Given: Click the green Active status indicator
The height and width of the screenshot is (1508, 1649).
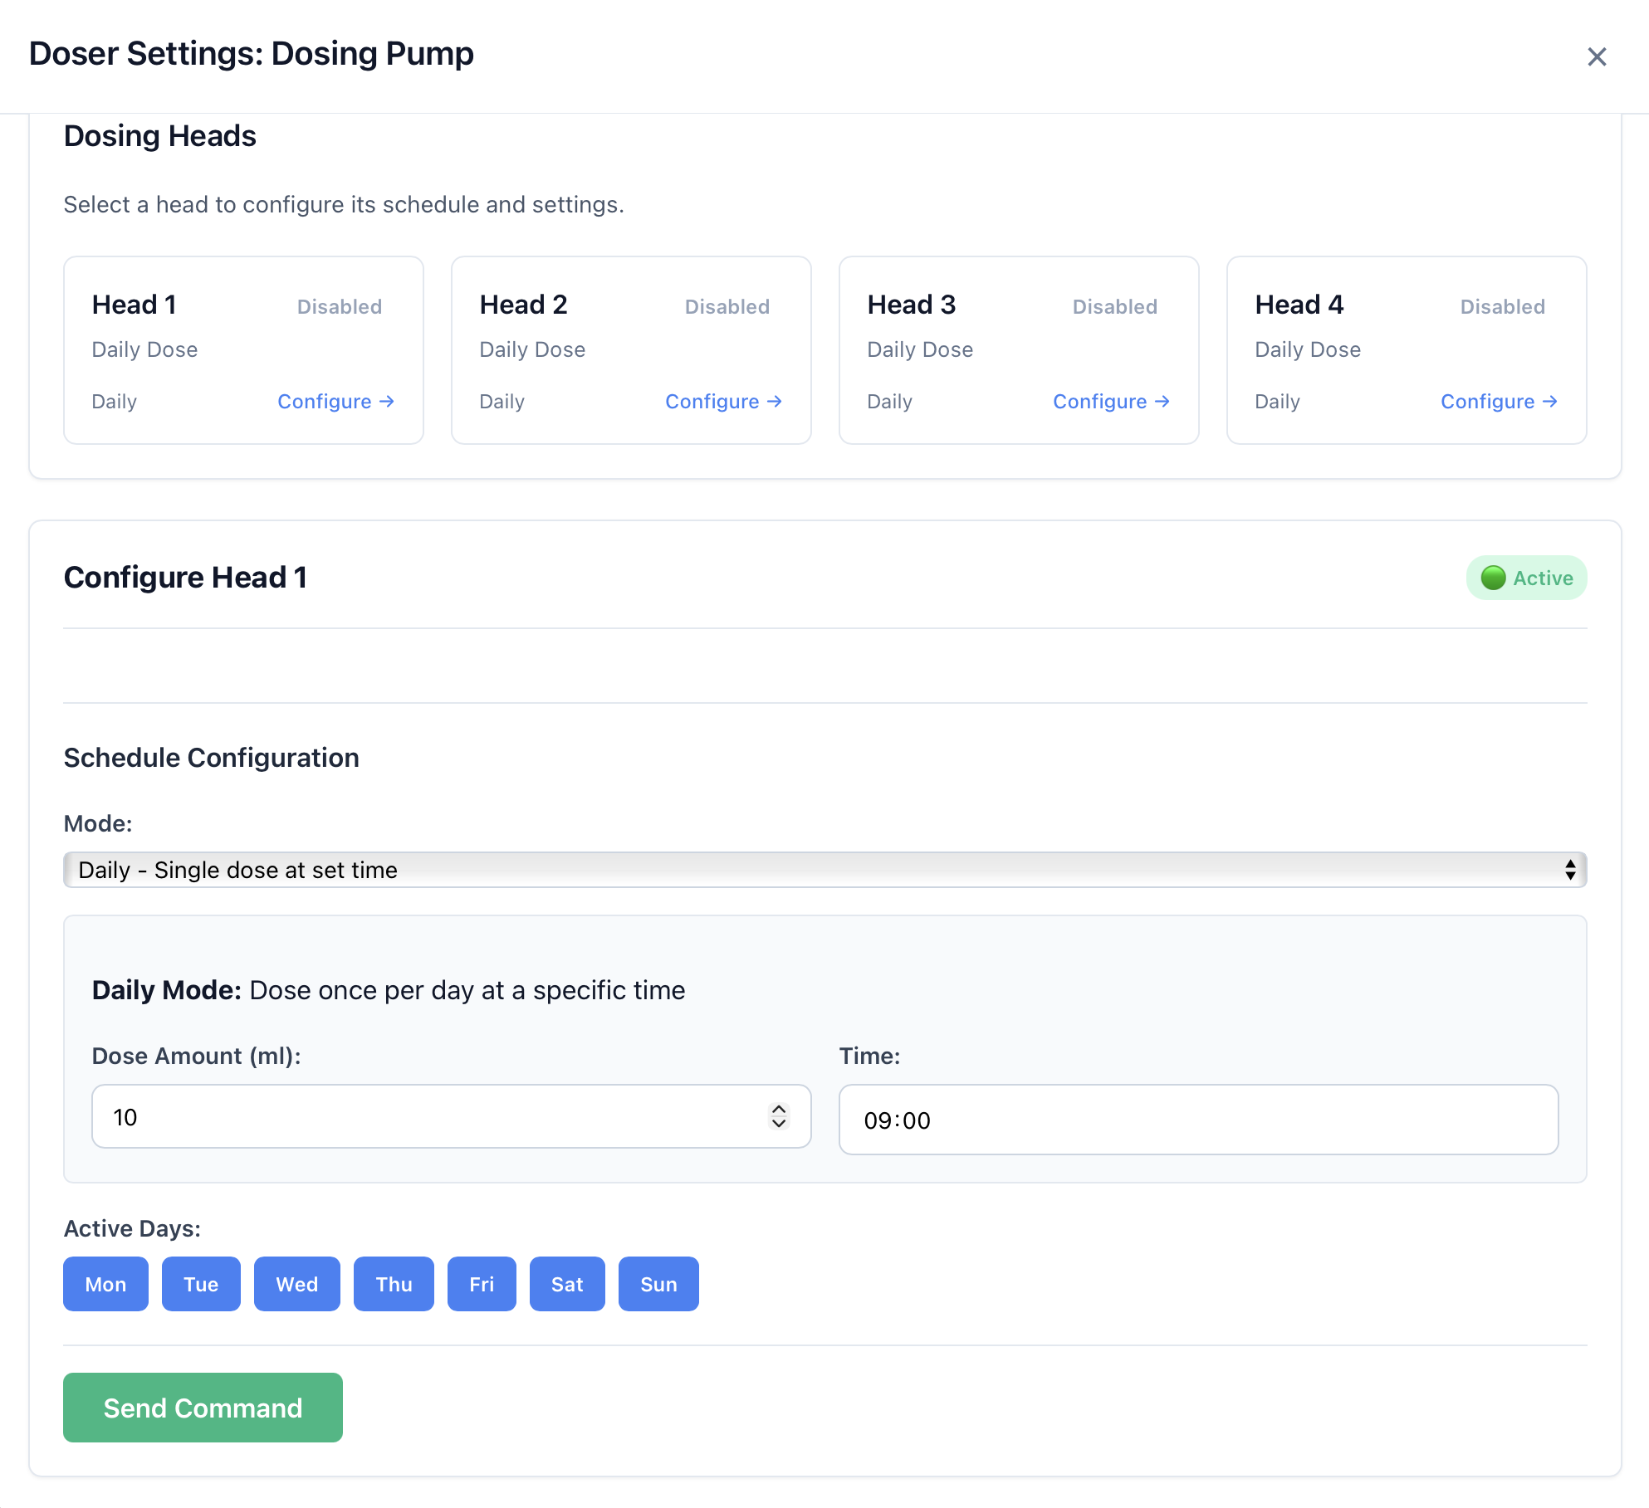Looking at the screenshot, I should (1525, 578).
